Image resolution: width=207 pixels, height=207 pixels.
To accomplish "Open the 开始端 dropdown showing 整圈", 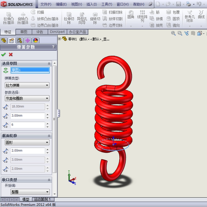I will pyautogui.click(x=30, y=192).
